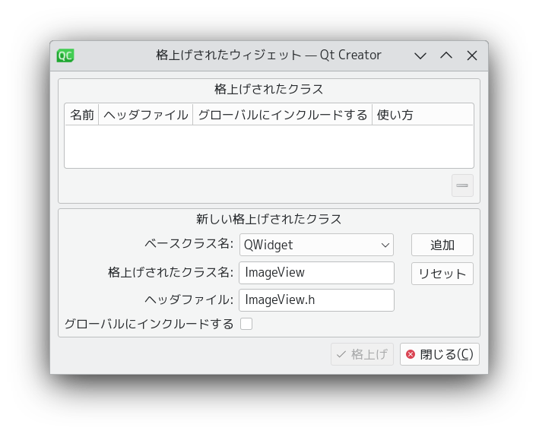Toggle the グローバルにインクルードする checkbox
This screenshot has height=434, width=539.
click(x=246, y=324)
